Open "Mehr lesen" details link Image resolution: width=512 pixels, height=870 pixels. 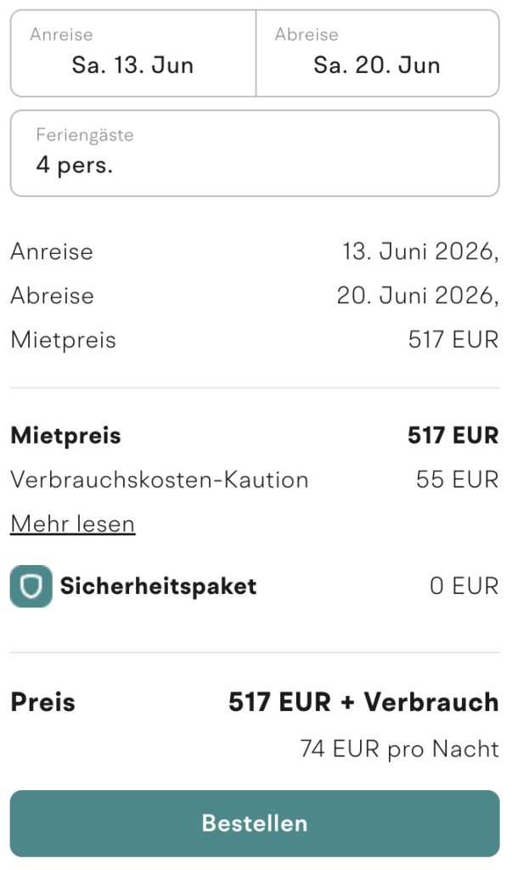tap(72, 523)
